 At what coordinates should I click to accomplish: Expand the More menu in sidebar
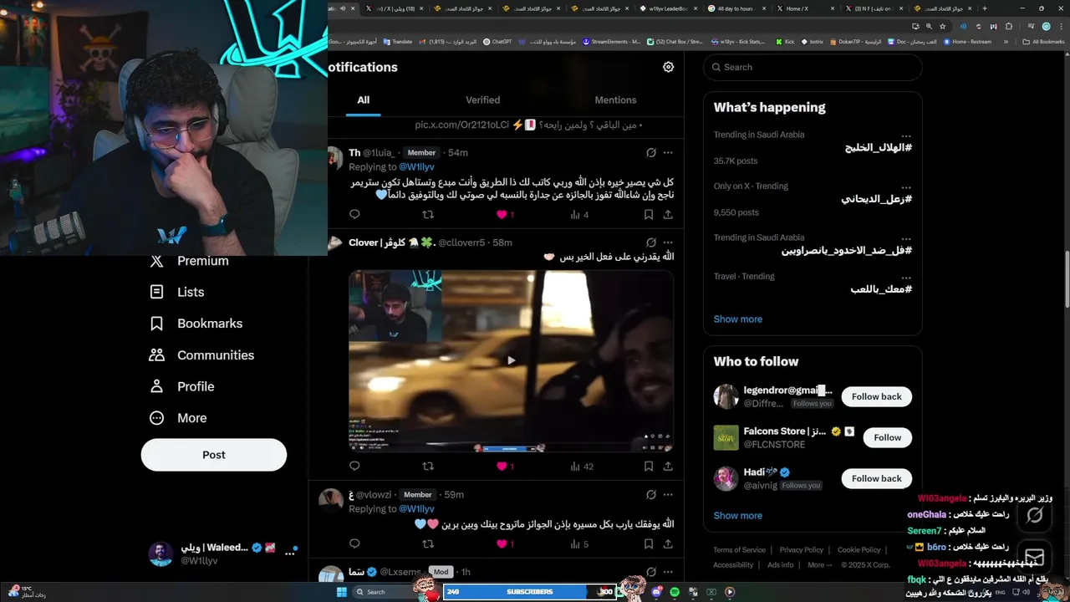click(177, 418)
